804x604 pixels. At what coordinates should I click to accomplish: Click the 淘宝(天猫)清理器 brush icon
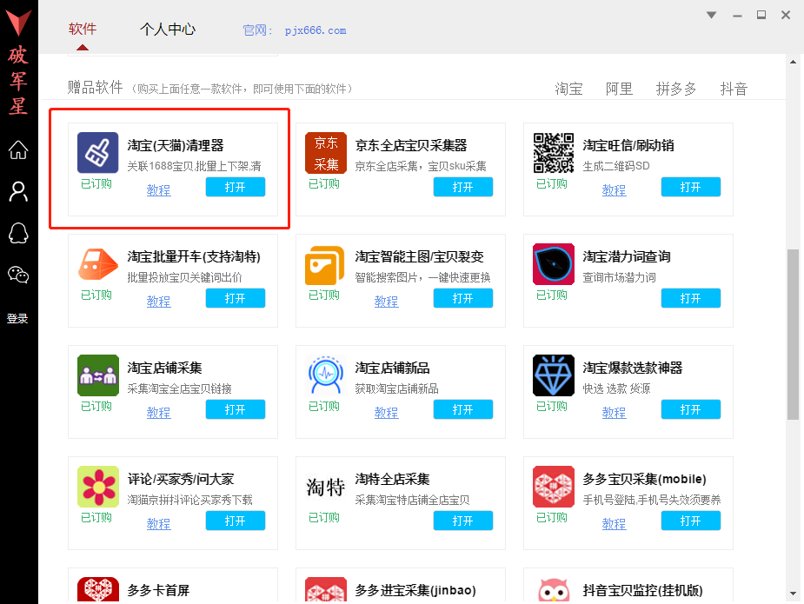coord(98,152)
